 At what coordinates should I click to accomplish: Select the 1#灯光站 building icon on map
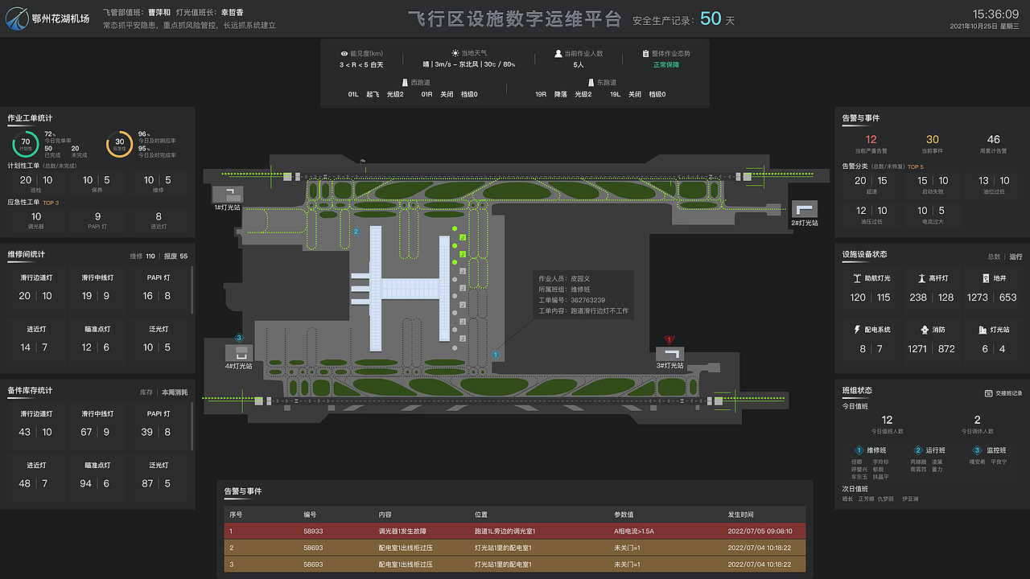tap(227, 193)
